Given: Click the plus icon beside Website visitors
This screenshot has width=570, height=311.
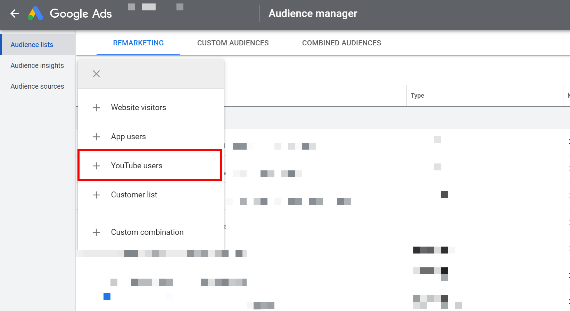Looking at the screenshot, I should pos(96,108).
